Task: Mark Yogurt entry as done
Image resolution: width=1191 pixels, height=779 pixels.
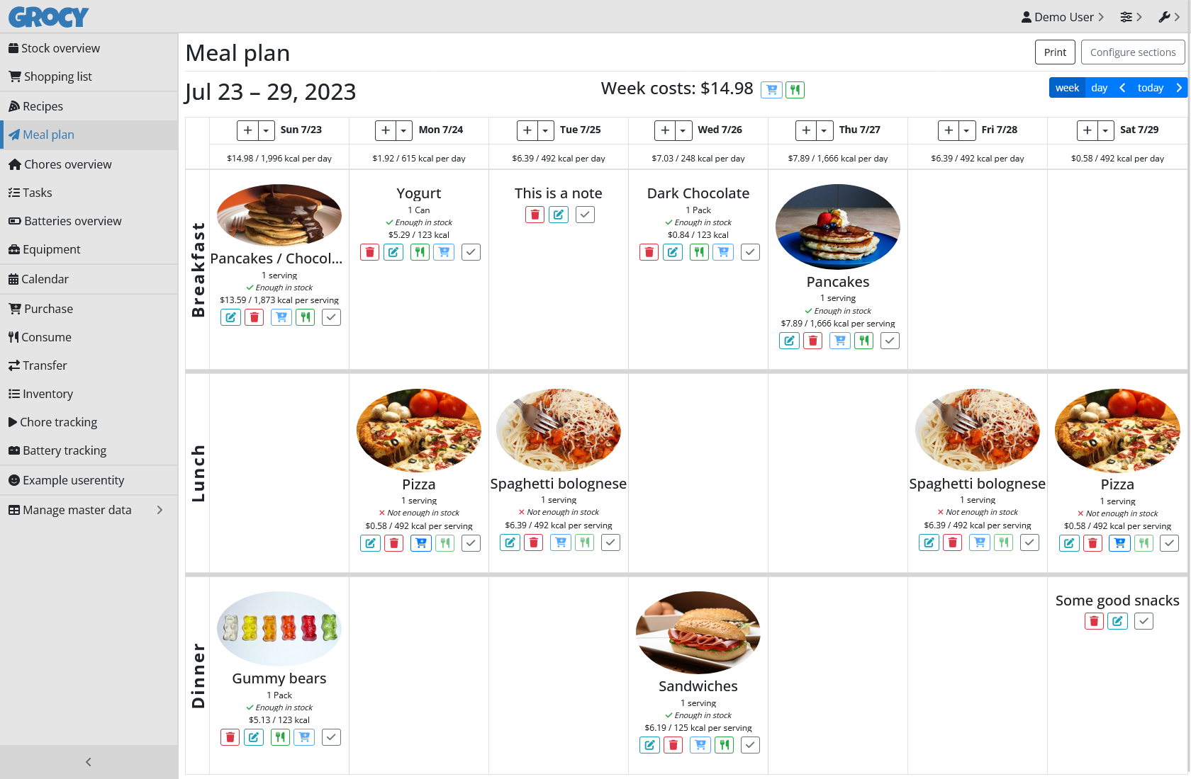Action: coord(471,252)
